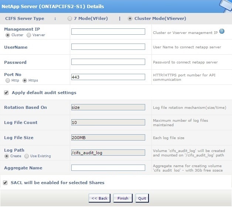Click the Rotation Based On field
Screen dimensions: 232x207
coord(108,107)
